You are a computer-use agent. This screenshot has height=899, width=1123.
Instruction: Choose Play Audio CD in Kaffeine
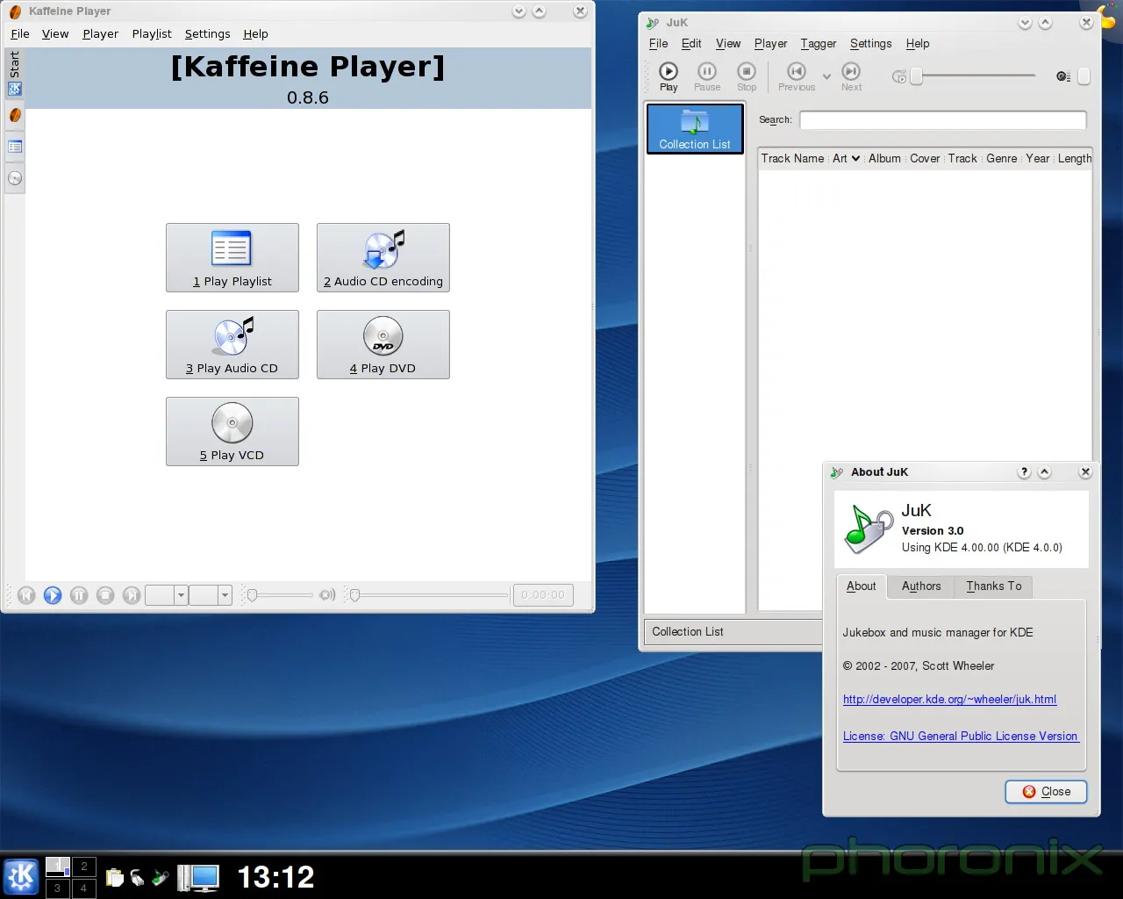[232, 344]
